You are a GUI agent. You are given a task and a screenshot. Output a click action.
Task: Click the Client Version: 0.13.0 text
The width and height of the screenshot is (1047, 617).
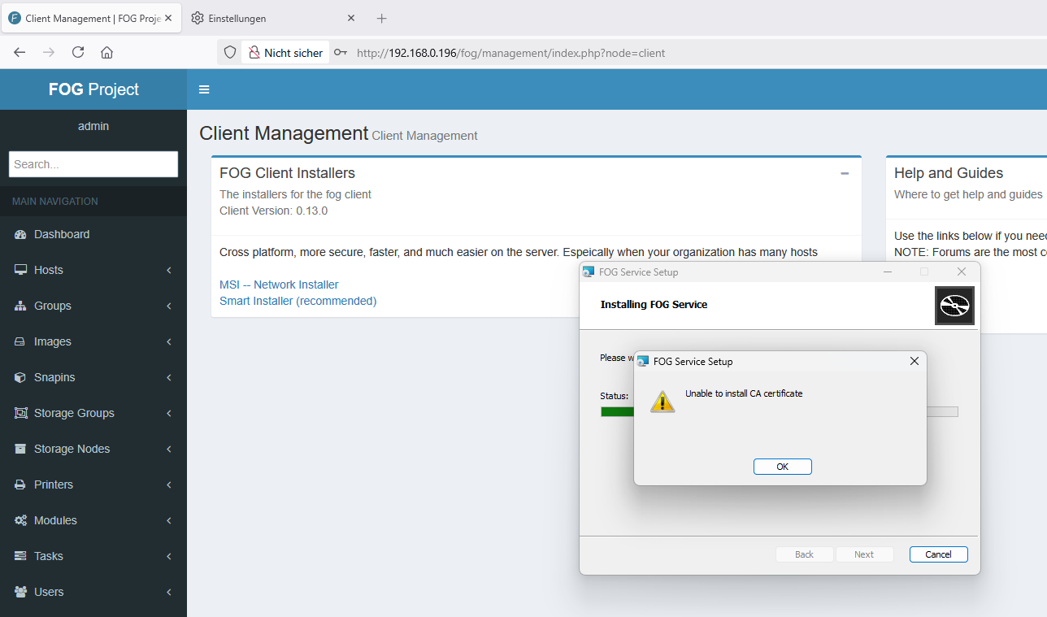(273, 211)
